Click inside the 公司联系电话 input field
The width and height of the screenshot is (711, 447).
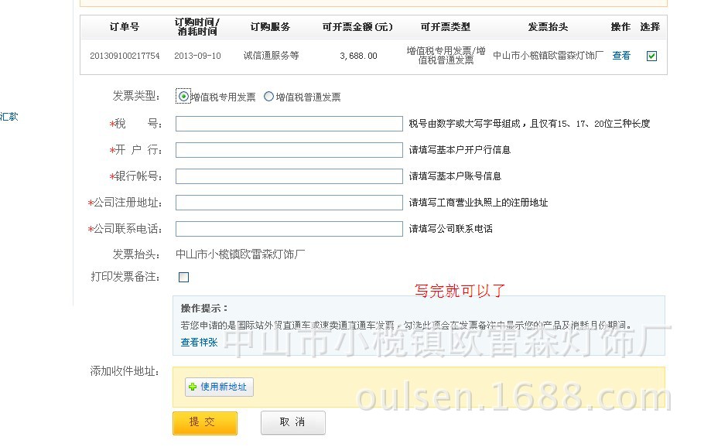click(289, 228)
